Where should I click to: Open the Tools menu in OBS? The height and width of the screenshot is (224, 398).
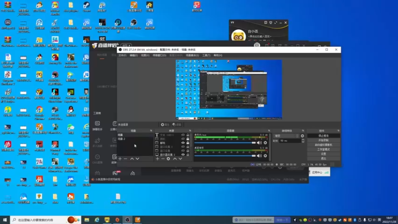tap(206, 55)
